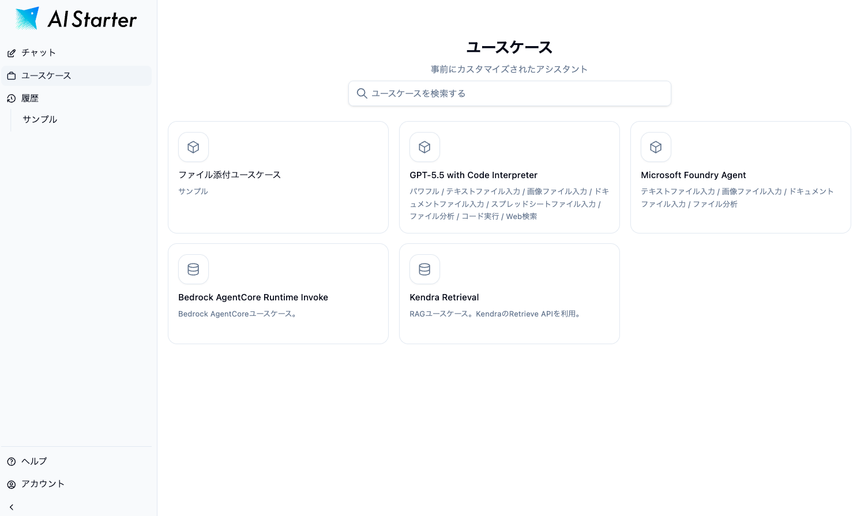The image size is (857, 516).
Task: Open アカウント in the sidebar
Action: (76, 484)
